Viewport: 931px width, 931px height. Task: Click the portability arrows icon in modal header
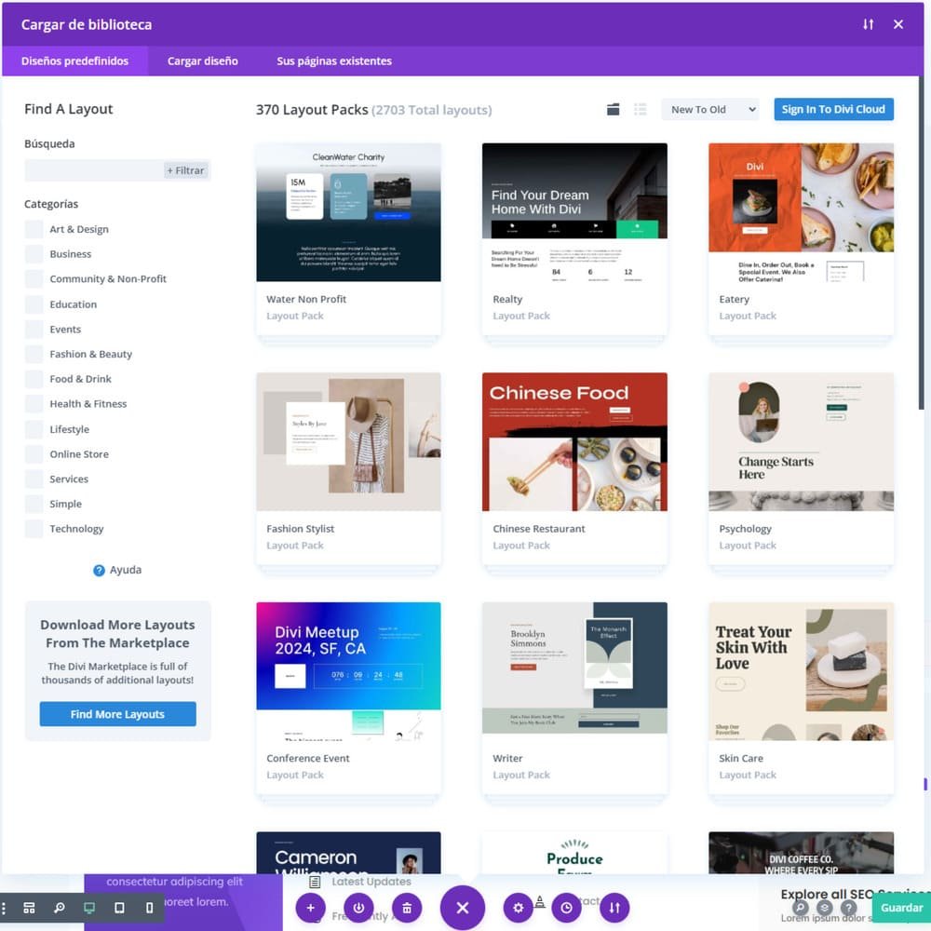(x=868, y=24)
